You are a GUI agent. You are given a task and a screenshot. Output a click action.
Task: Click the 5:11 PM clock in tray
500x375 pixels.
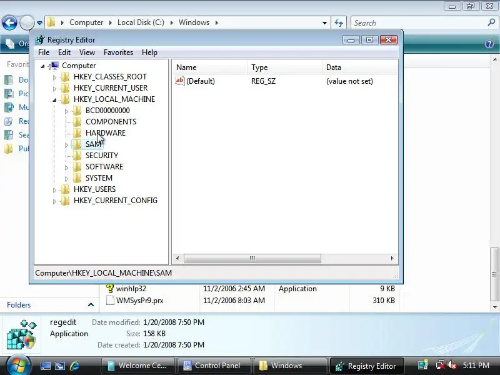[x=476, y=366]
